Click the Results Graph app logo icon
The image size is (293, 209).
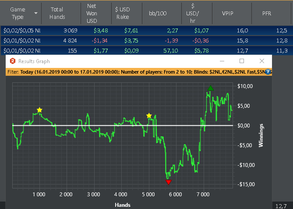tap(12, 61)
